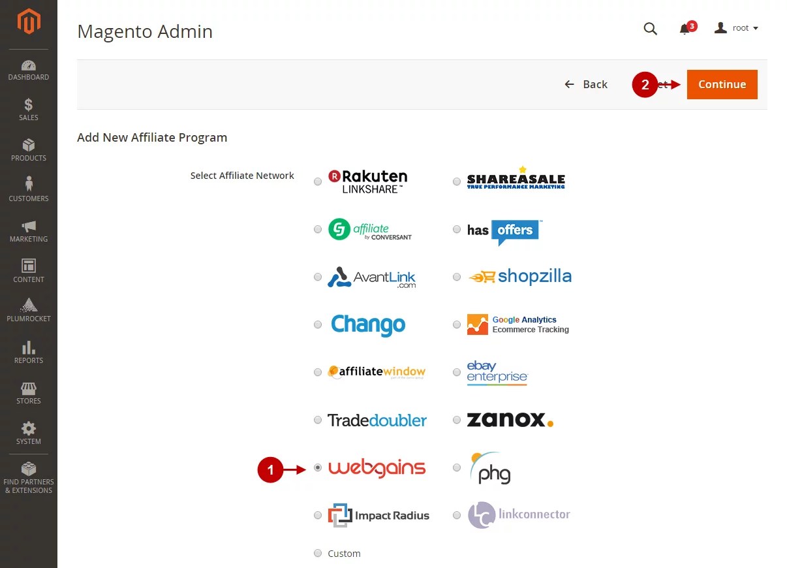Select the Sales menu icon

pyautogui.click(x=29, y=110)
